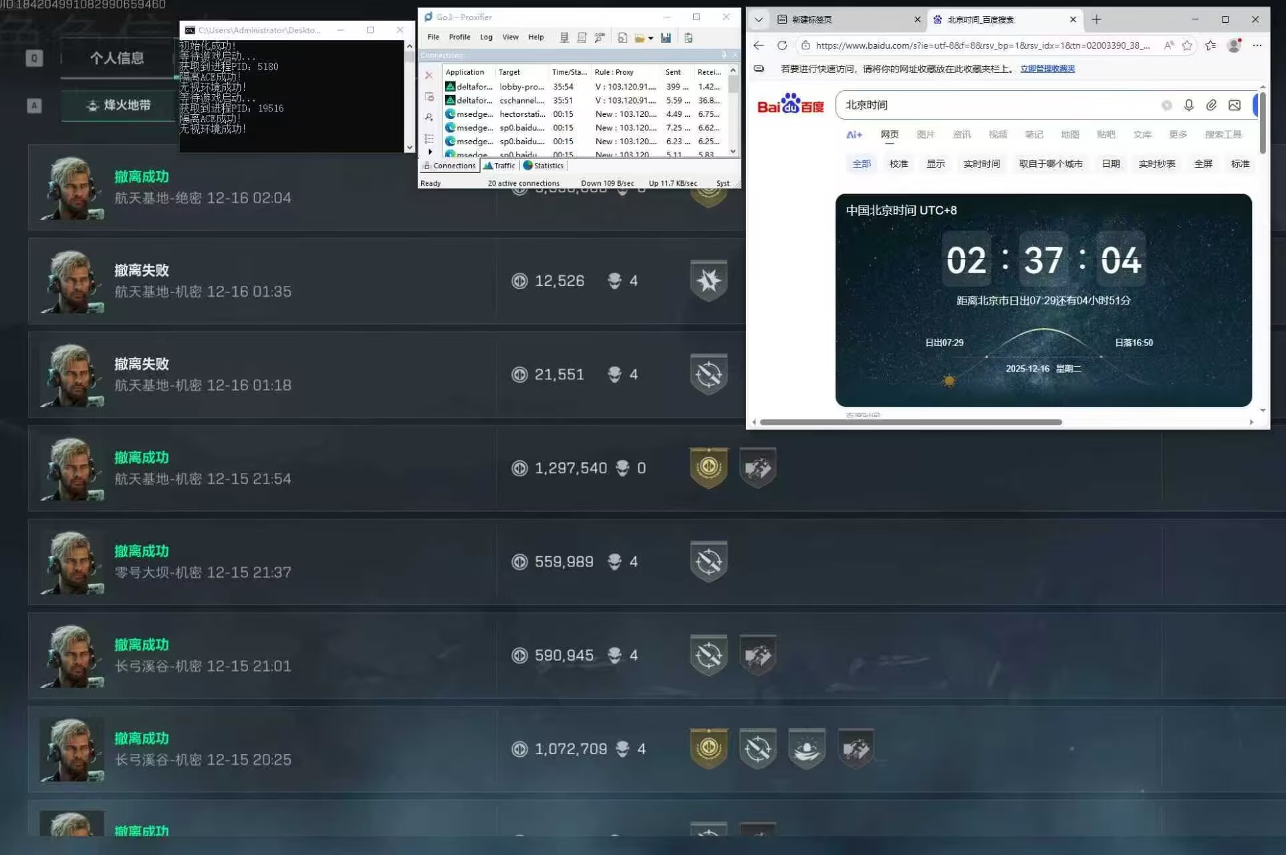Click Baidu voice search microphone icon
This screenshot has width=1286, height=855.
[x=1188, y=105]
